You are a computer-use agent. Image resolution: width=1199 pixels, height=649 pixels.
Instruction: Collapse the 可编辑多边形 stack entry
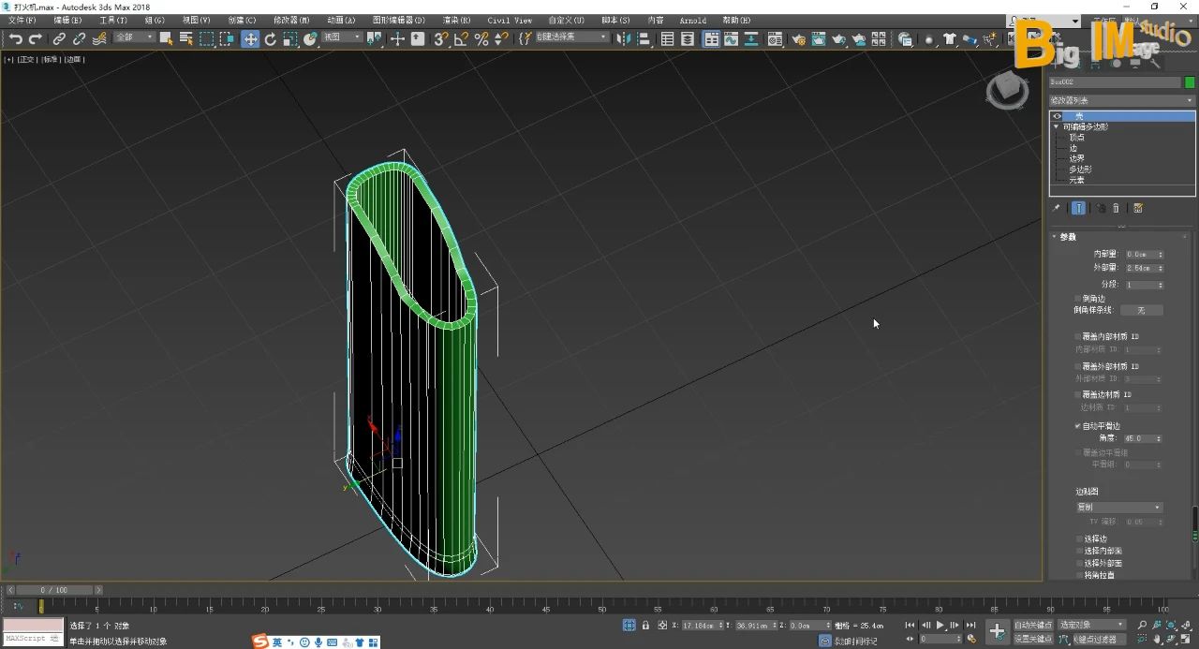tap(1057, 126)
